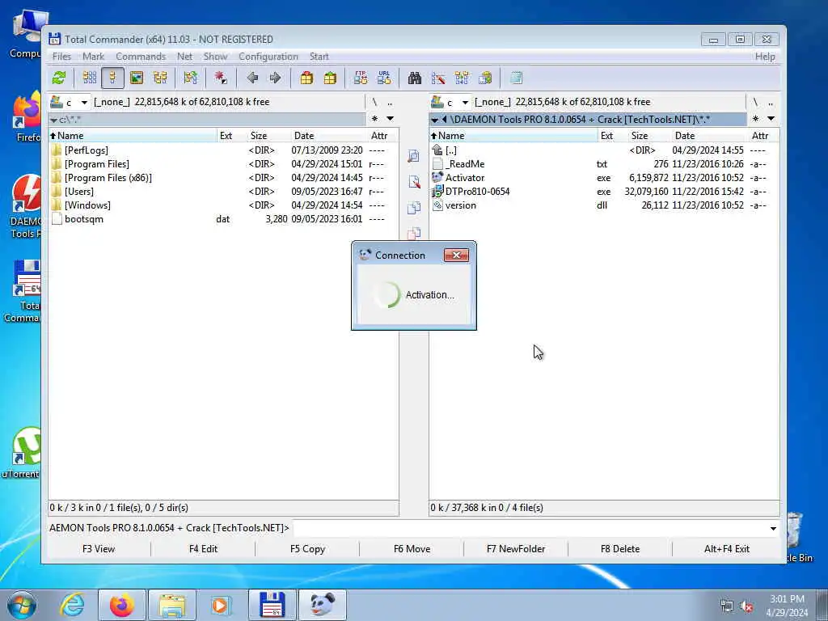Enable thumbnail view toolbar icon
This screenshot has height=621, width=828.
(137, 78)
